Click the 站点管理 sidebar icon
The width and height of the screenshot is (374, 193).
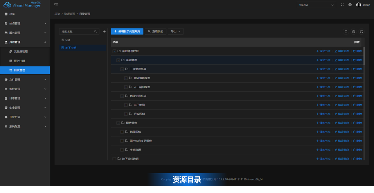click(x=6, y=23)
